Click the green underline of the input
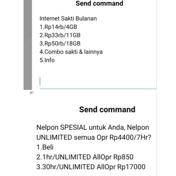Screen dimensions: 176x176 pos(98,89)
